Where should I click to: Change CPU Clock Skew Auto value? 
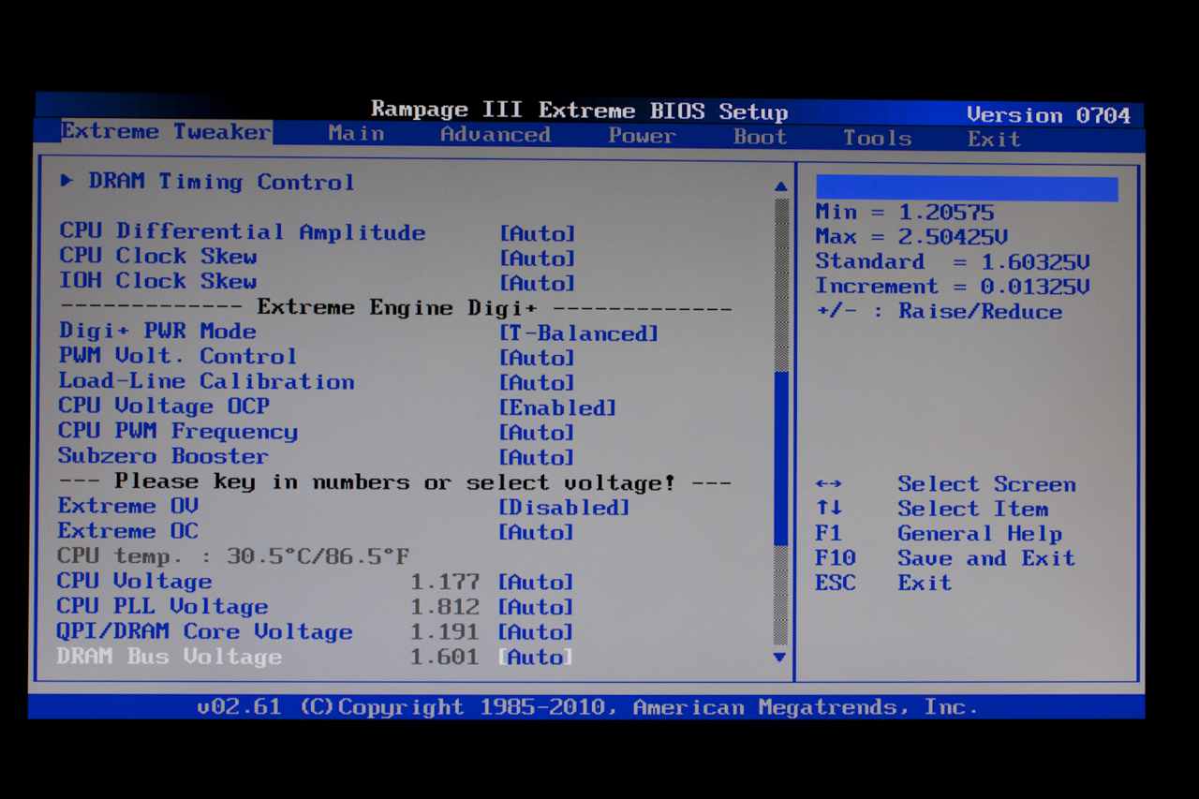(x=538, y=258)
